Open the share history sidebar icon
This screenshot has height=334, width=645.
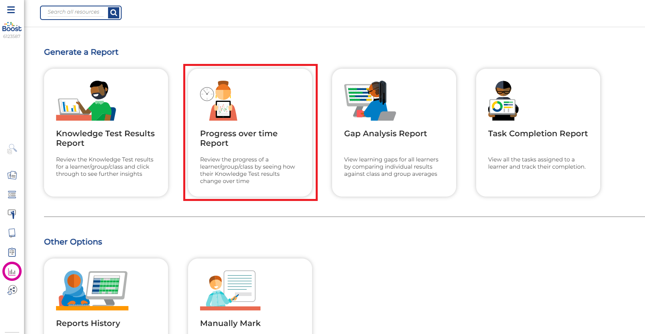tap(12, 290)
